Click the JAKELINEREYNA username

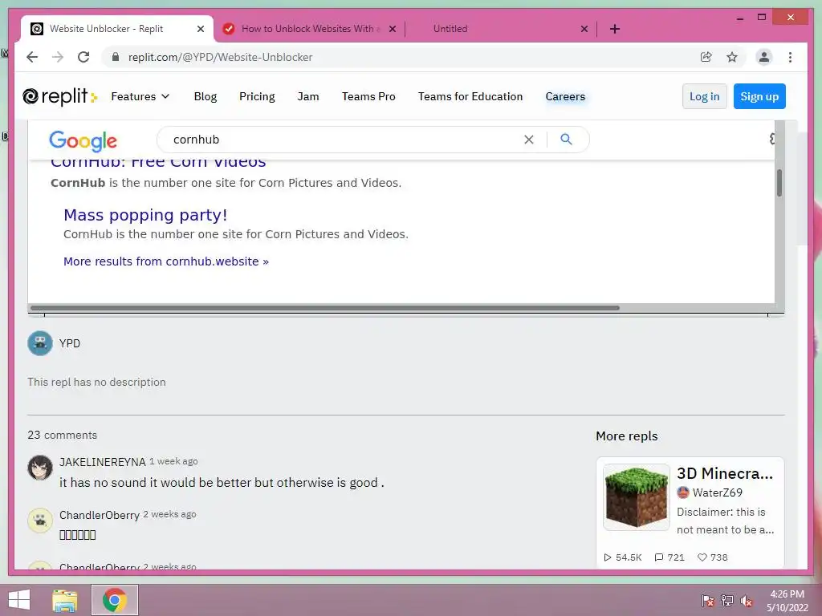tap(102, 462)
